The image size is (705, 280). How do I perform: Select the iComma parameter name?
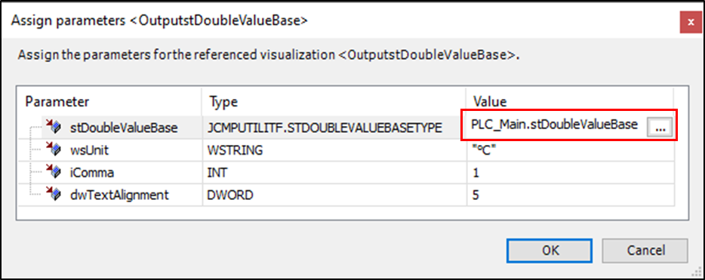coord(91,173)
